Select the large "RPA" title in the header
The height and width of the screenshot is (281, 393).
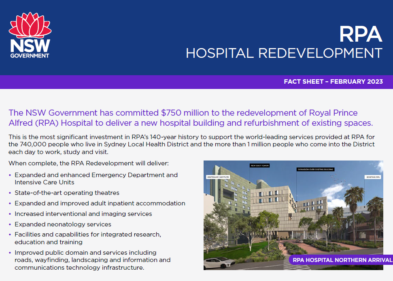click(361, 34)
